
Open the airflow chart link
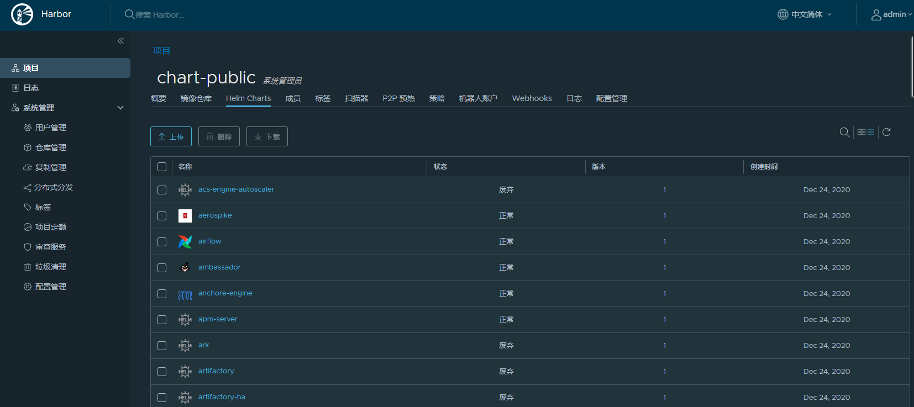[x=209, y=241]
